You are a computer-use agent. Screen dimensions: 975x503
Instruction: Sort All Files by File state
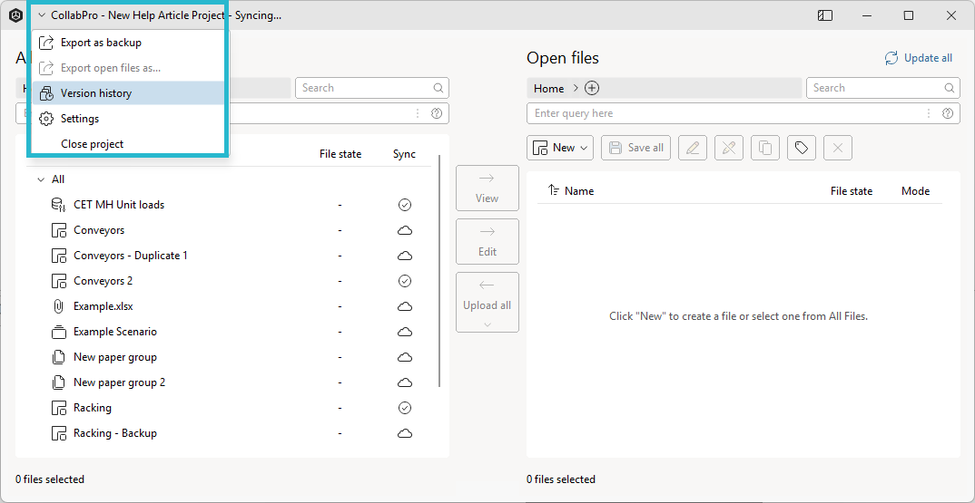pos(340,154)
